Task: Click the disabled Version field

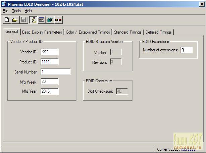Action: pyautogui.click(x=116, y=52)
